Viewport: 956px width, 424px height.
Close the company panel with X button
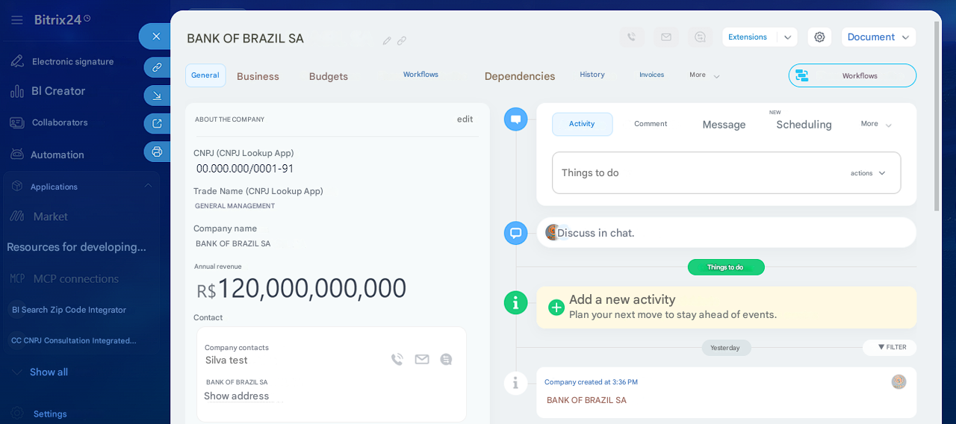(156, 36)
